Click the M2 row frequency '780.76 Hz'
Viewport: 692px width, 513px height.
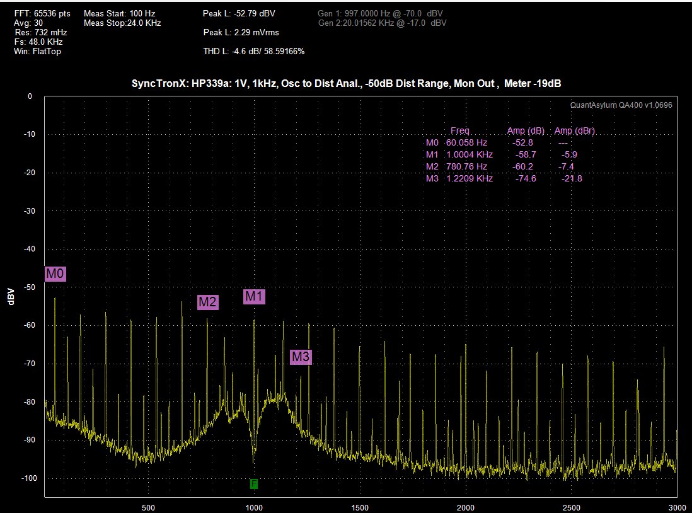(466, 166)
